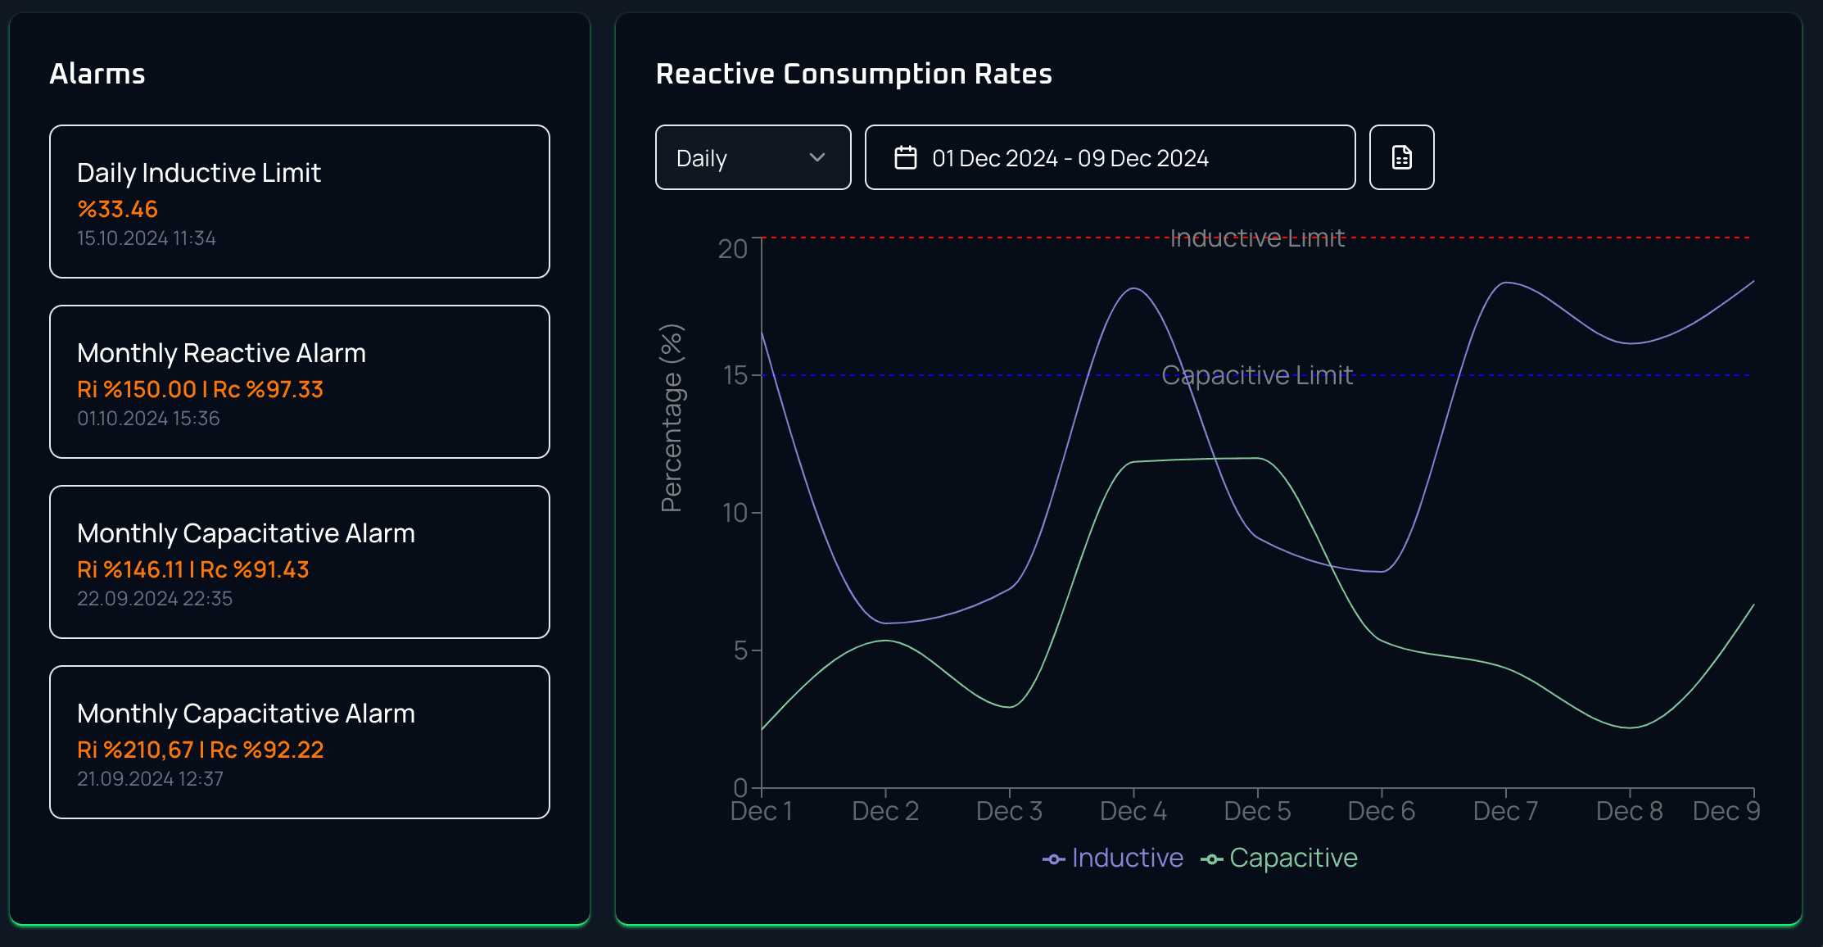Image resolution: width=1823 pixels, height=947 pixels.
Task: Toggle the Capacitive series legend label
Action: 1293,858
